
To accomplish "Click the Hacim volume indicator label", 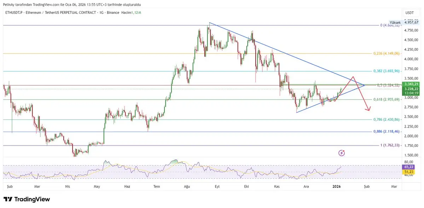I will (126, 13).
